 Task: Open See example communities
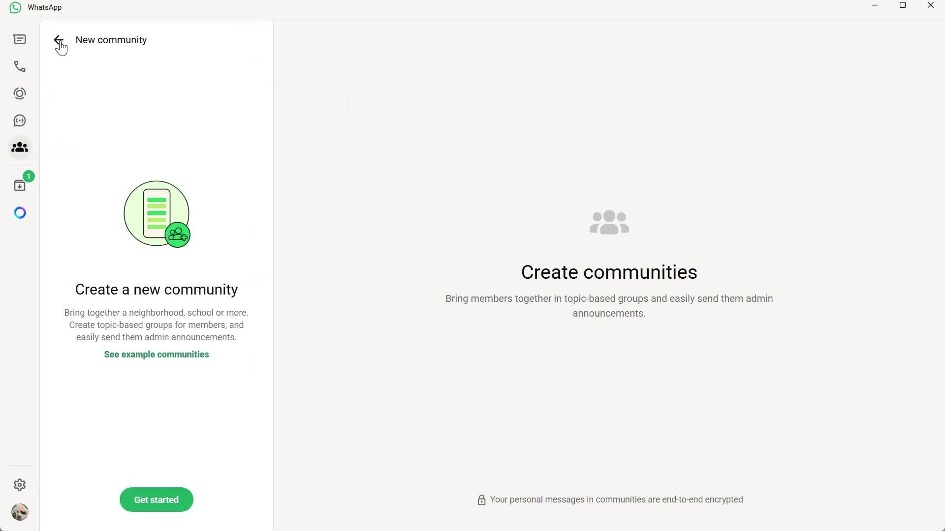(x=156, y=354)
